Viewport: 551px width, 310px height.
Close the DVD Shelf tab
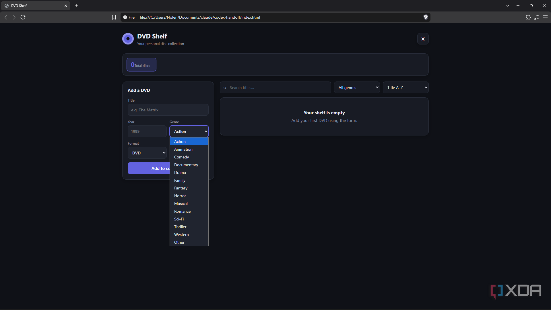(x=66, y=6)
